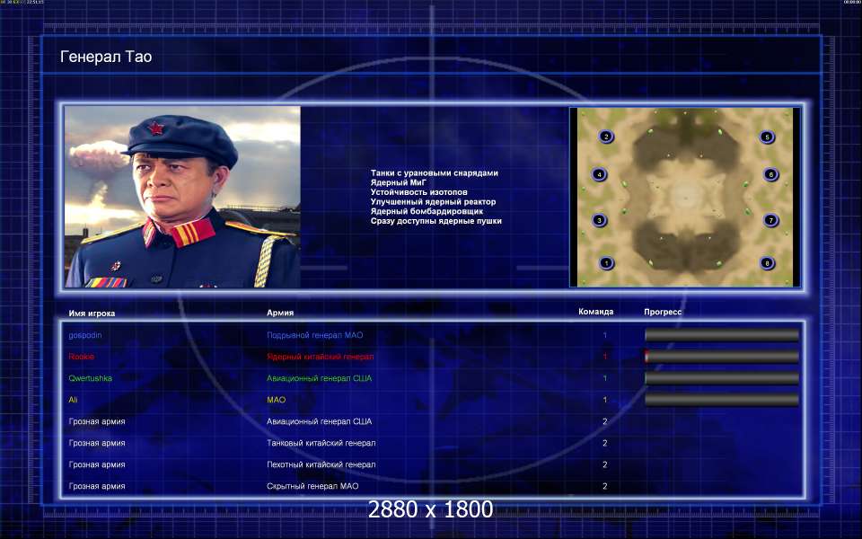
Task: Select start position 8 on minimap
Action: point(767,263)
